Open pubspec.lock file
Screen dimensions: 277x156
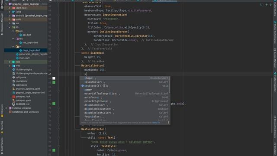(x=21, y=97)
